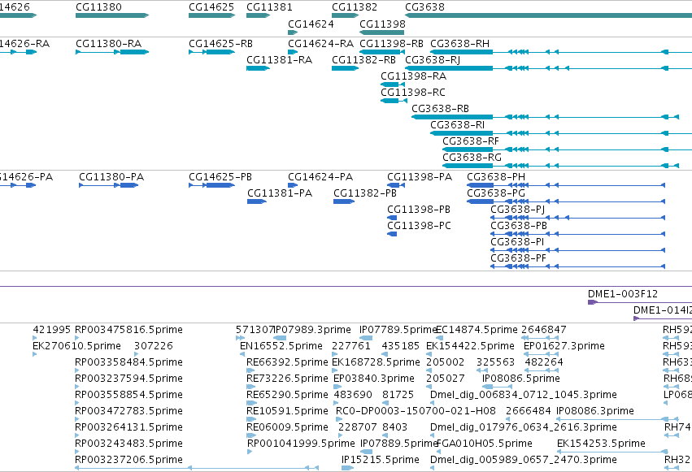The image size is (692, 472).
Task: Select EST IP07989.3prime
Action: (x=312, y=330)
